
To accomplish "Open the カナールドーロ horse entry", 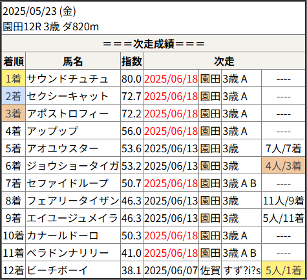I will click(x=63, y=235).
